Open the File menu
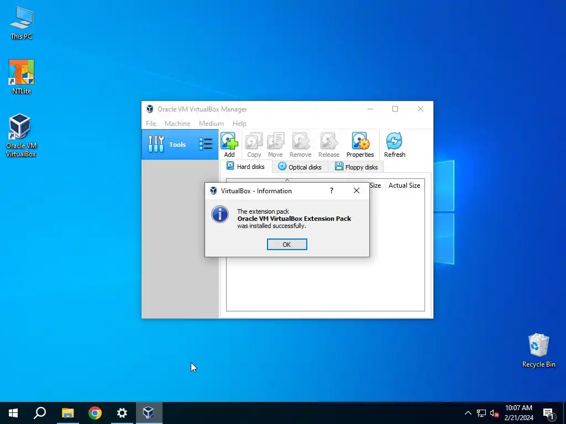This screenshot has width=566, height=424. (151, 123)
